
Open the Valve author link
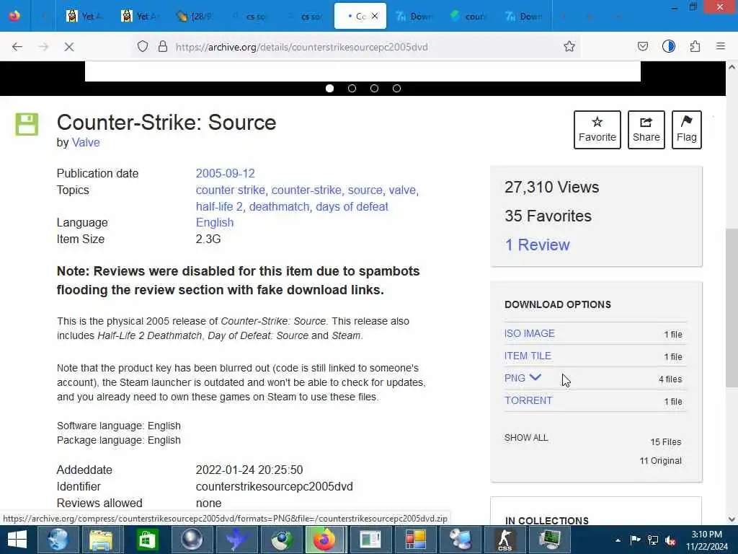pyautogui.click(x=86, y=142)
